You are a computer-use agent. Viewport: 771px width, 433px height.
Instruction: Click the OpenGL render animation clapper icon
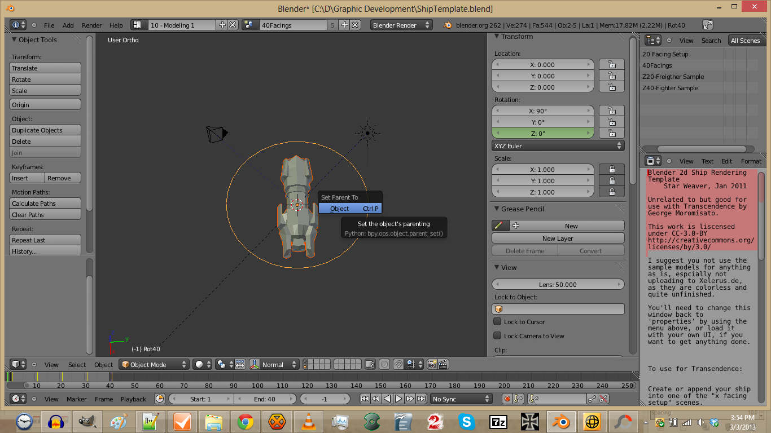443,364
